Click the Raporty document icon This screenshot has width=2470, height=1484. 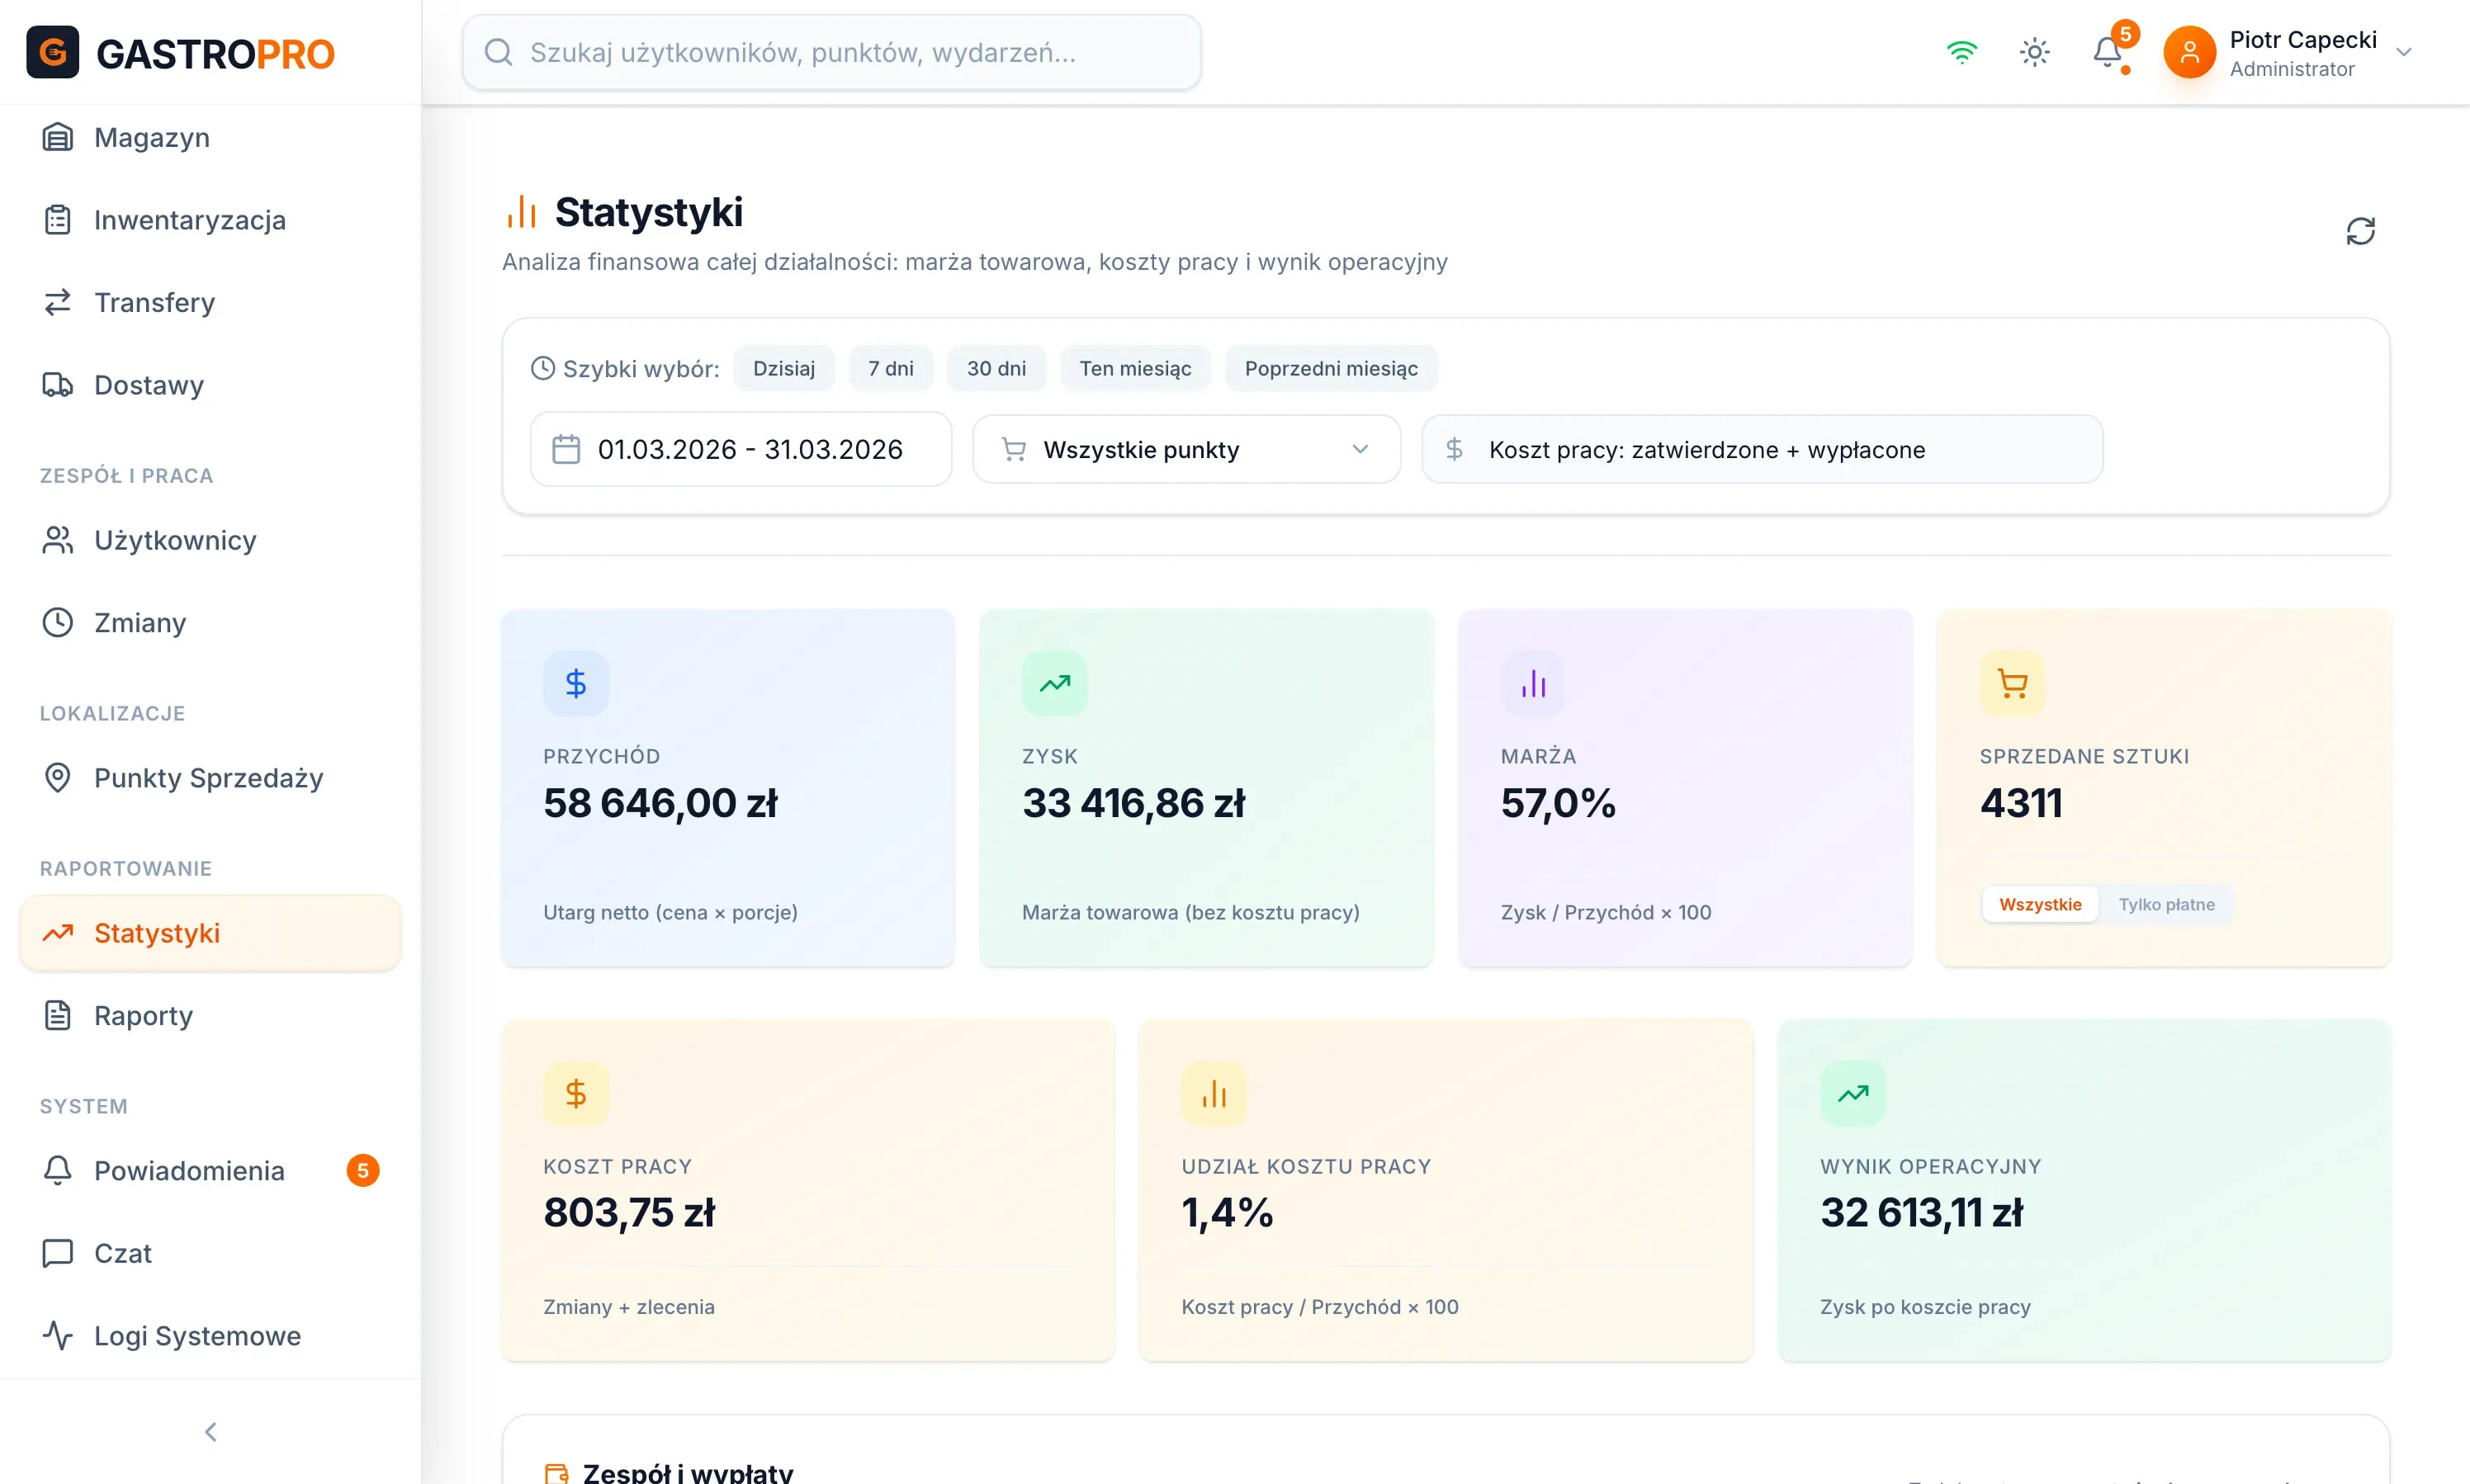pos(58,1016)
